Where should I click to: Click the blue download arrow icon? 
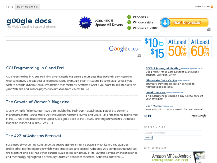pyautogui.click(x=165, y=22)
